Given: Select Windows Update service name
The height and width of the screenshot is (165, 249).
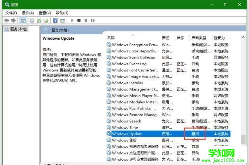Looking at the screenshot, I should tap(127, 134).
